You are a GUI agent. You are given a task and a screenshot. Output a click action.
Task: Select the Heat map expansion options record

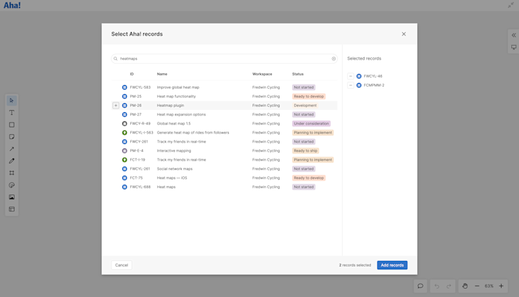(181, 114)
